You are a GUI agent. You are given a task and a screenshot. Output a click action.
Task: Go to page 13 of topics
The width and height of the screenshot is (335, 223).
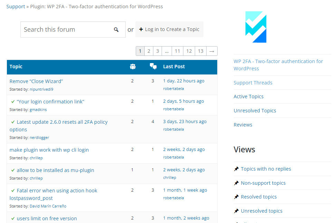click(201, 51)
